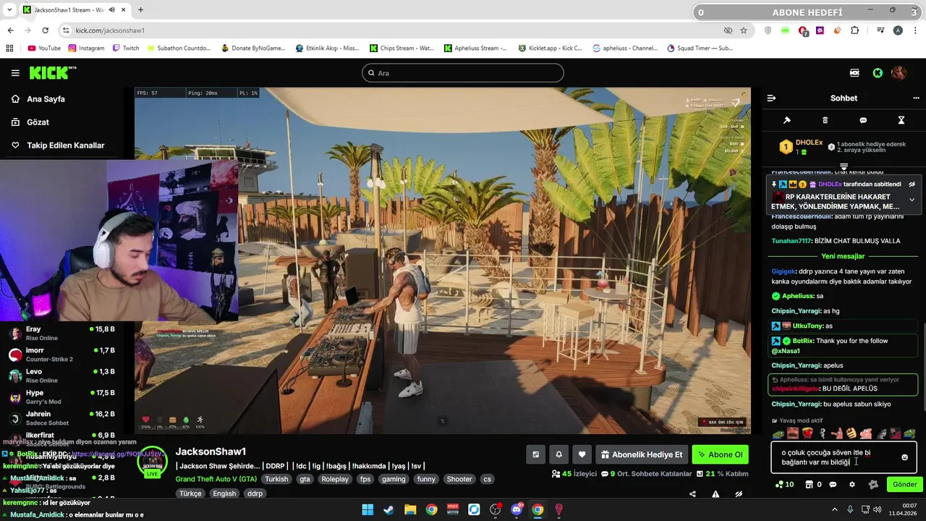Viewport: 926px width, 521px height.
Task: Open Levo's channel in sidebar
Action: [61, 376]
